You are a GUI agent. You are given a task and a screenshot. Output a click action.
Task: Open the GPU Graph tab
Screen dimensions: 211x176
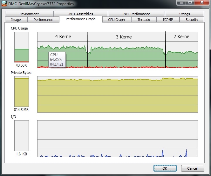click(x=117, y=20)
